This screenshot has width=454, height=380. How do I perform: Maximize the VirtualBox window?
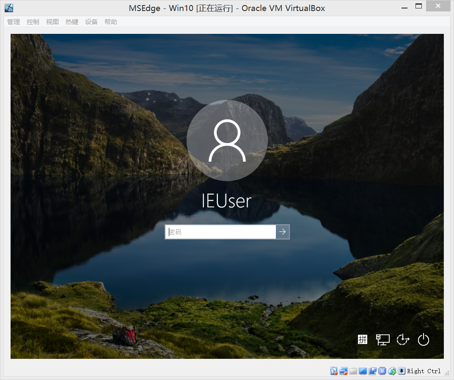point(419,6)
